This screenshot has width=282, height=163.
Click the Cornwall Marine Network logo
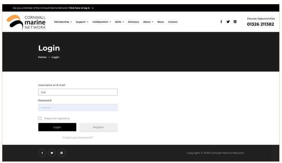[26, 22]
